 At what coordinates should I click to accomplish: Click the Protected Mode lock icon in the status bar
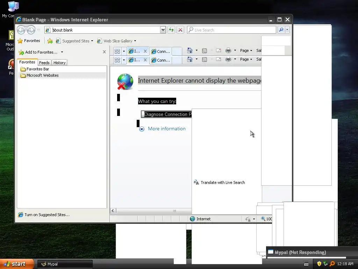click(x=248, y=219)
